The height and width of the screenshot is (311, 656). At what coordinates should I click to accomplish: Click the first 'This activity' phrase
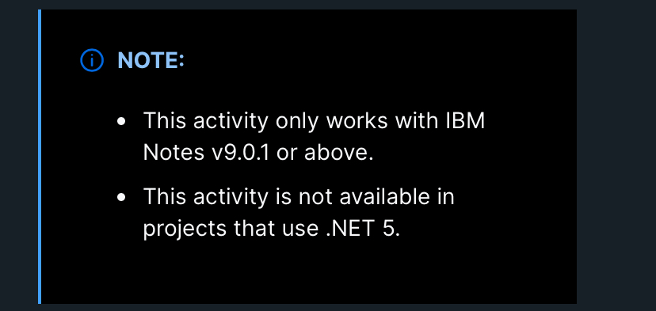click(x=206, y=121)
